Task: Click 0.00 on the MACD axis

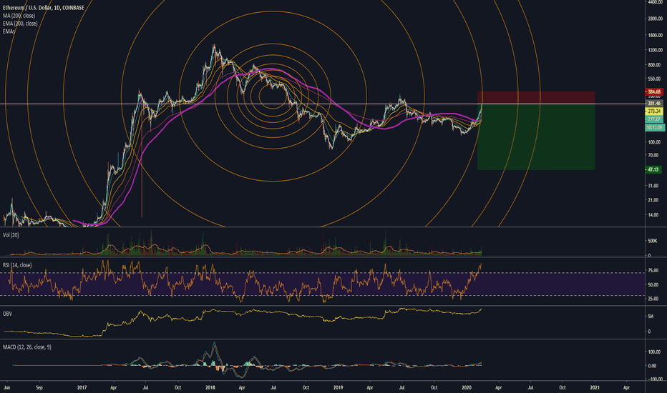Action: point(653,366)
